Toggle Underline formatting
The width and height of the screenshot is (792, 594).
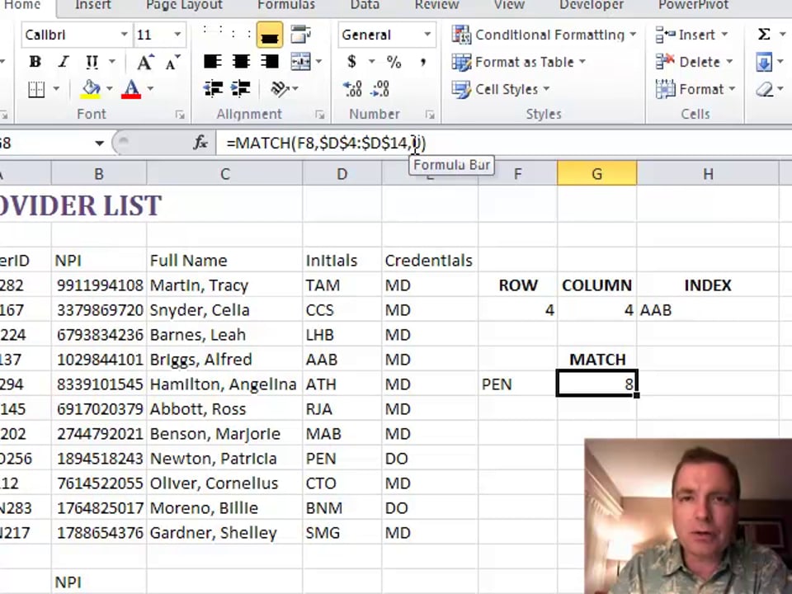pyautogui.click(x=92, y=62)
